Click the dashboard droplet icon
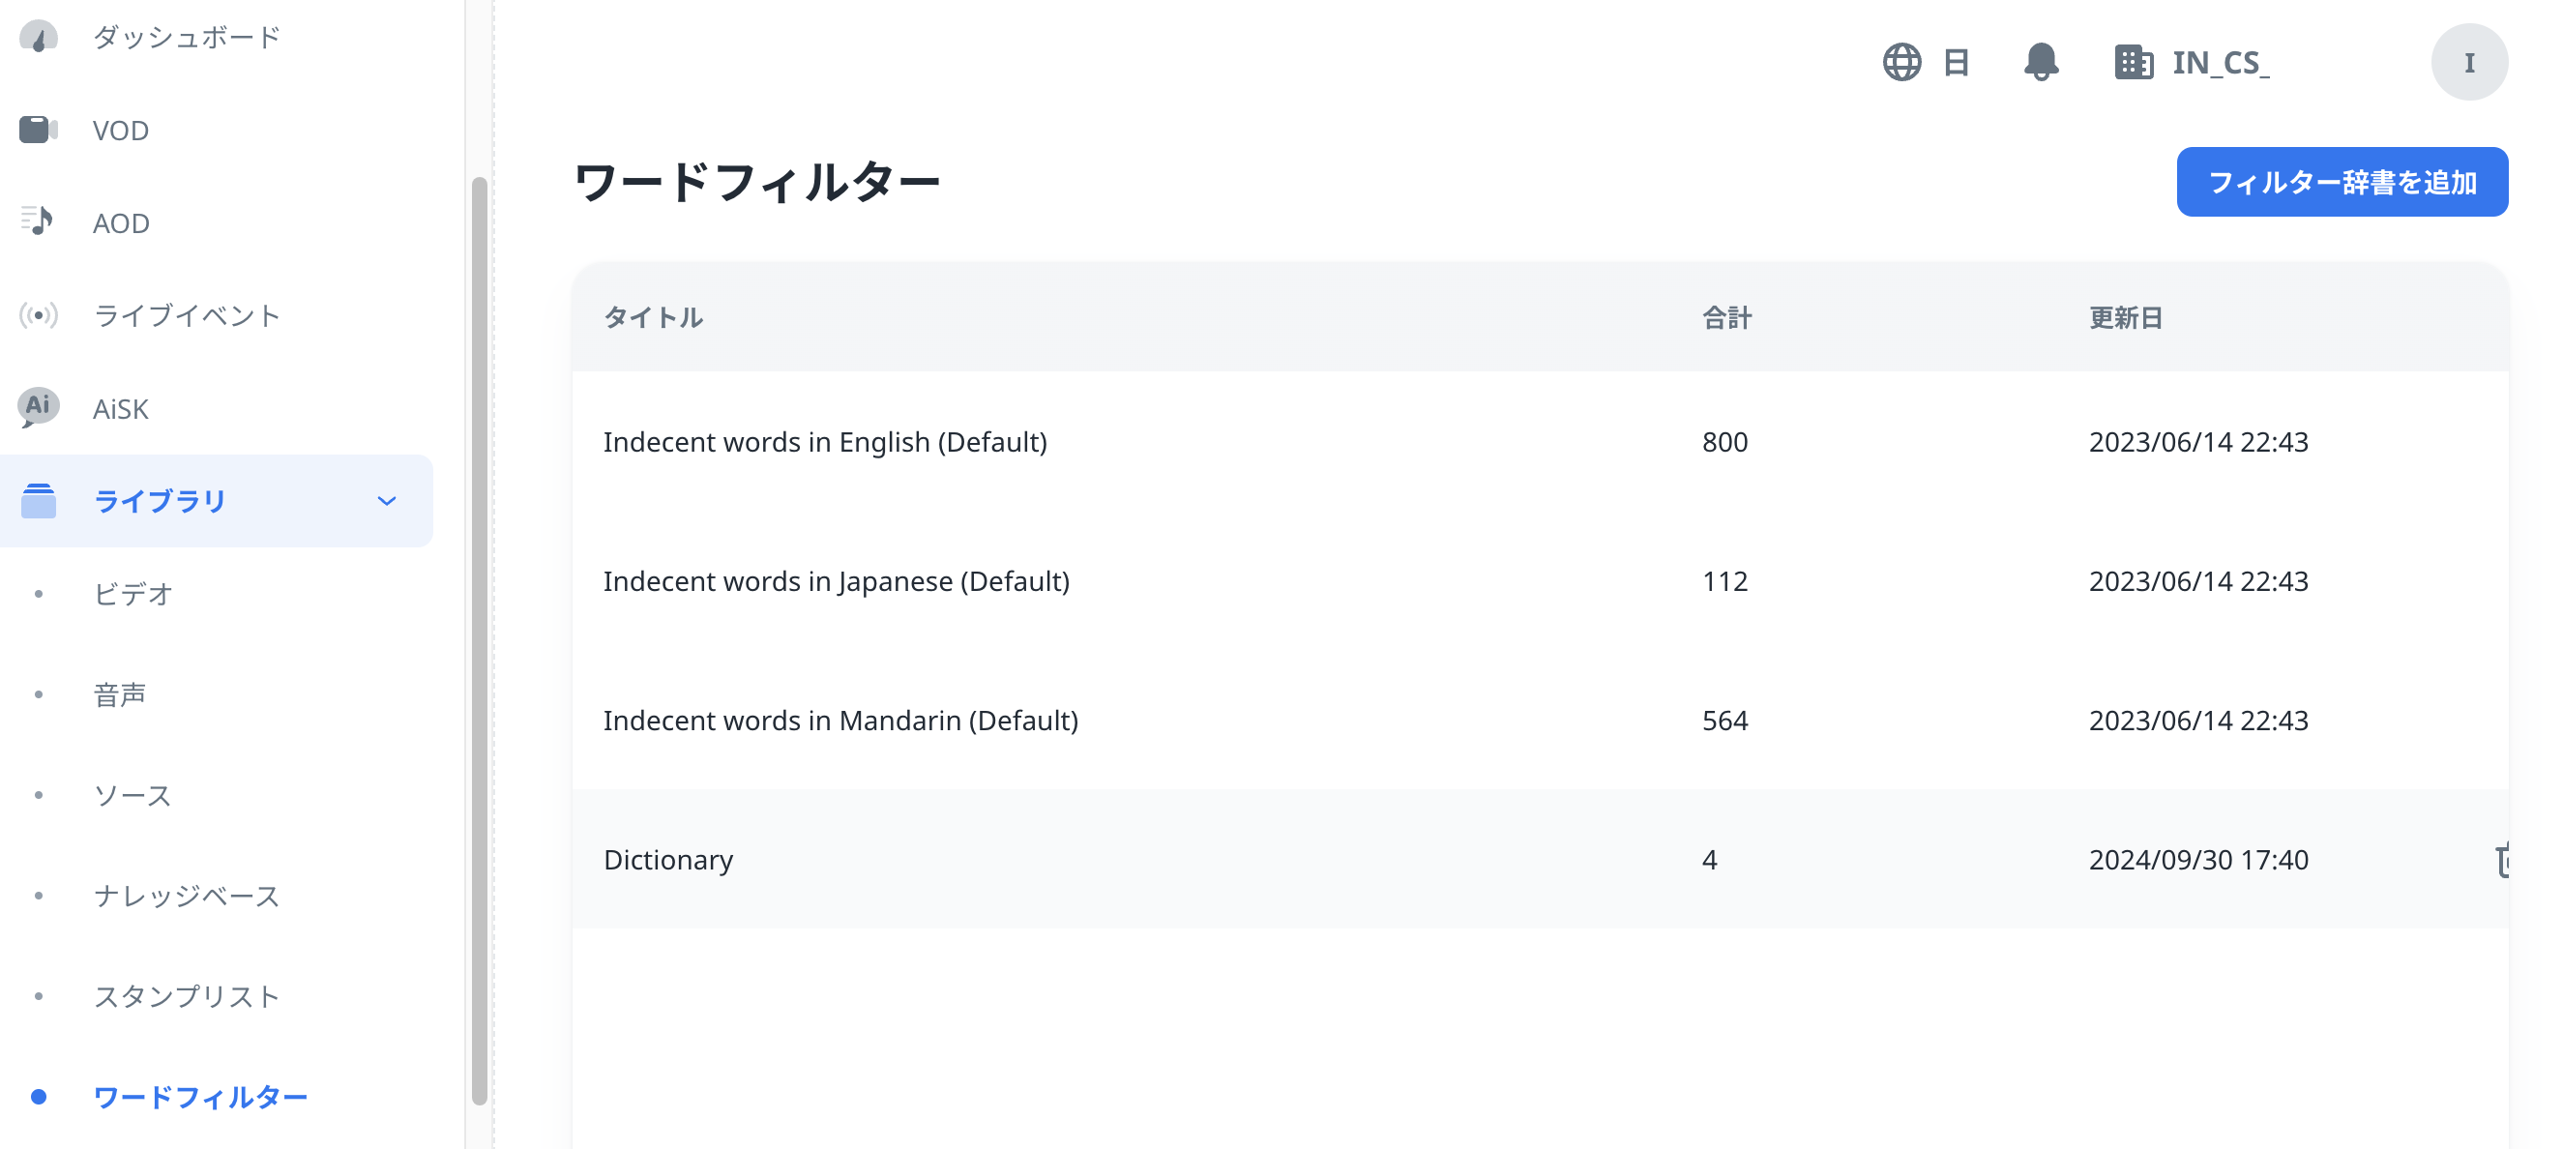The width and height of the screenshot is (2563, 1149). pyautogui.click(x=39, y=36)
